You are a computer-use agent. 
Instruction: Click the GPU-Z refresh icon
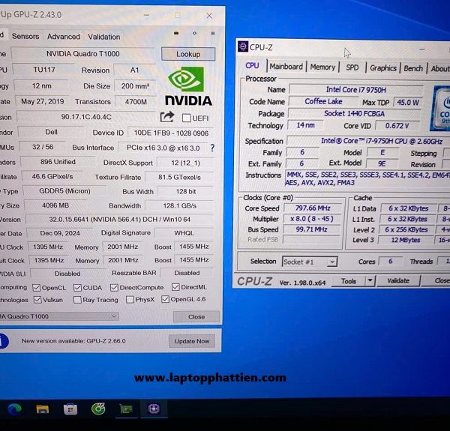click(194, 33)
